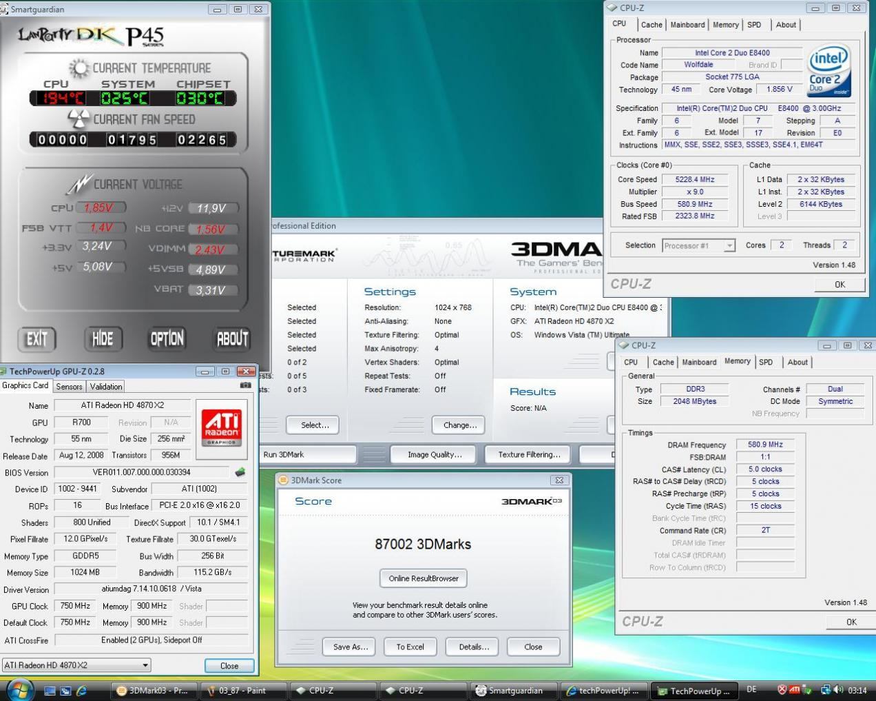
Task: Click the ATI tray icon
Action: click(x=795, y=689)
